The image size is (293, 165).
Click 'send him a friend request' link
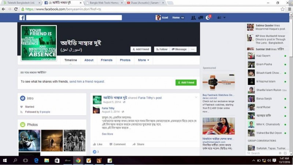tap(87, 82)
